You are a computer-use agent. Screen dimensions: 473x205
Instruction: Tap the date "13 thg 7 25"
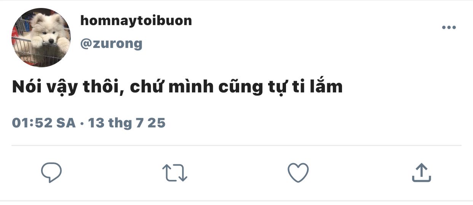tap(127, 123)
